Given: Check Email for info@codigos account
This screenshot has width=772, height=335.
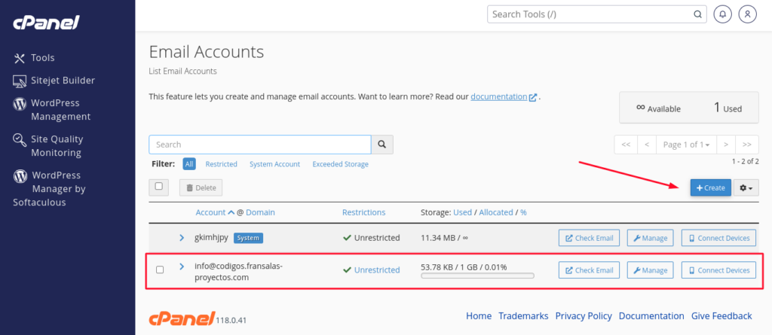Looking at the screenshot, I should 589,270.
